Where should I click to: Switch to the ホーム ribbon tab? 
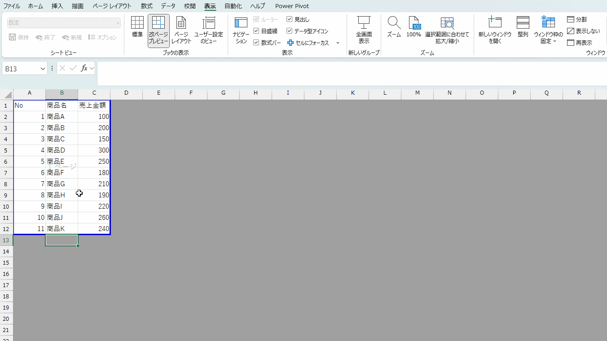point(35,6)
